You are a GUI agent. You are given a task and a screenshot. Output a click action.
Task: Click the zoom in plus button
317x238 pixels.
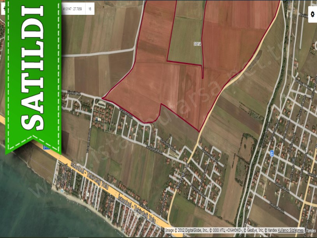point(2,9)
